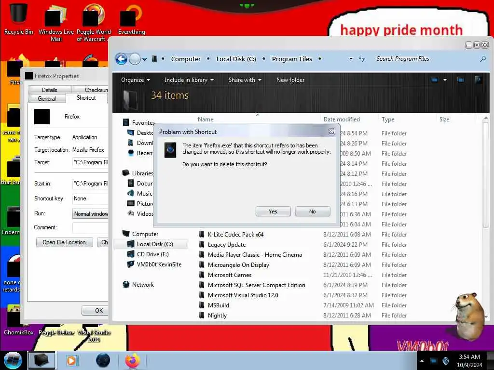
Task: Click the Microsoft SQL Server Compact Edition folder icon
Action: tap(202, 285)
